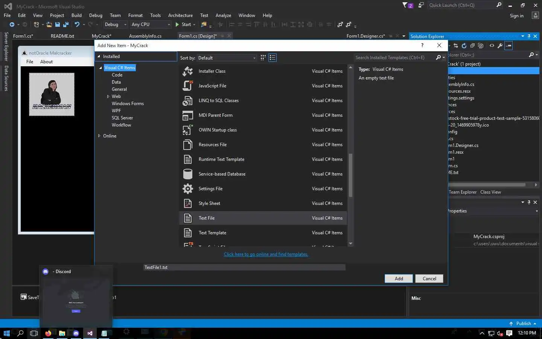Open Windows Start menu

click(x=6, y=333)
